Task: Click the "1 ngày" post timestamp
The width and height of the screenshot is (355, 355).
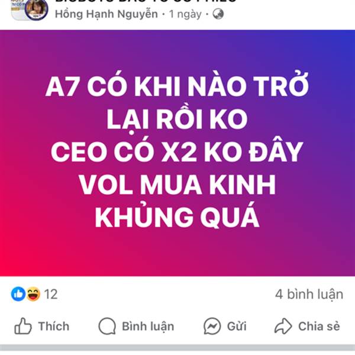Action: tap(185, 14)
